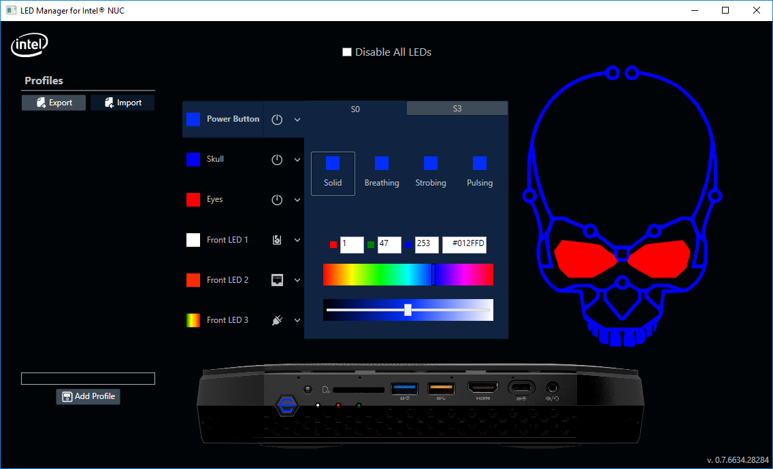The height and width of the screenshot is (469, 773).
Task: Expand the Eyes indicator dropdown chevron
Action: click(x=297, y=200)
